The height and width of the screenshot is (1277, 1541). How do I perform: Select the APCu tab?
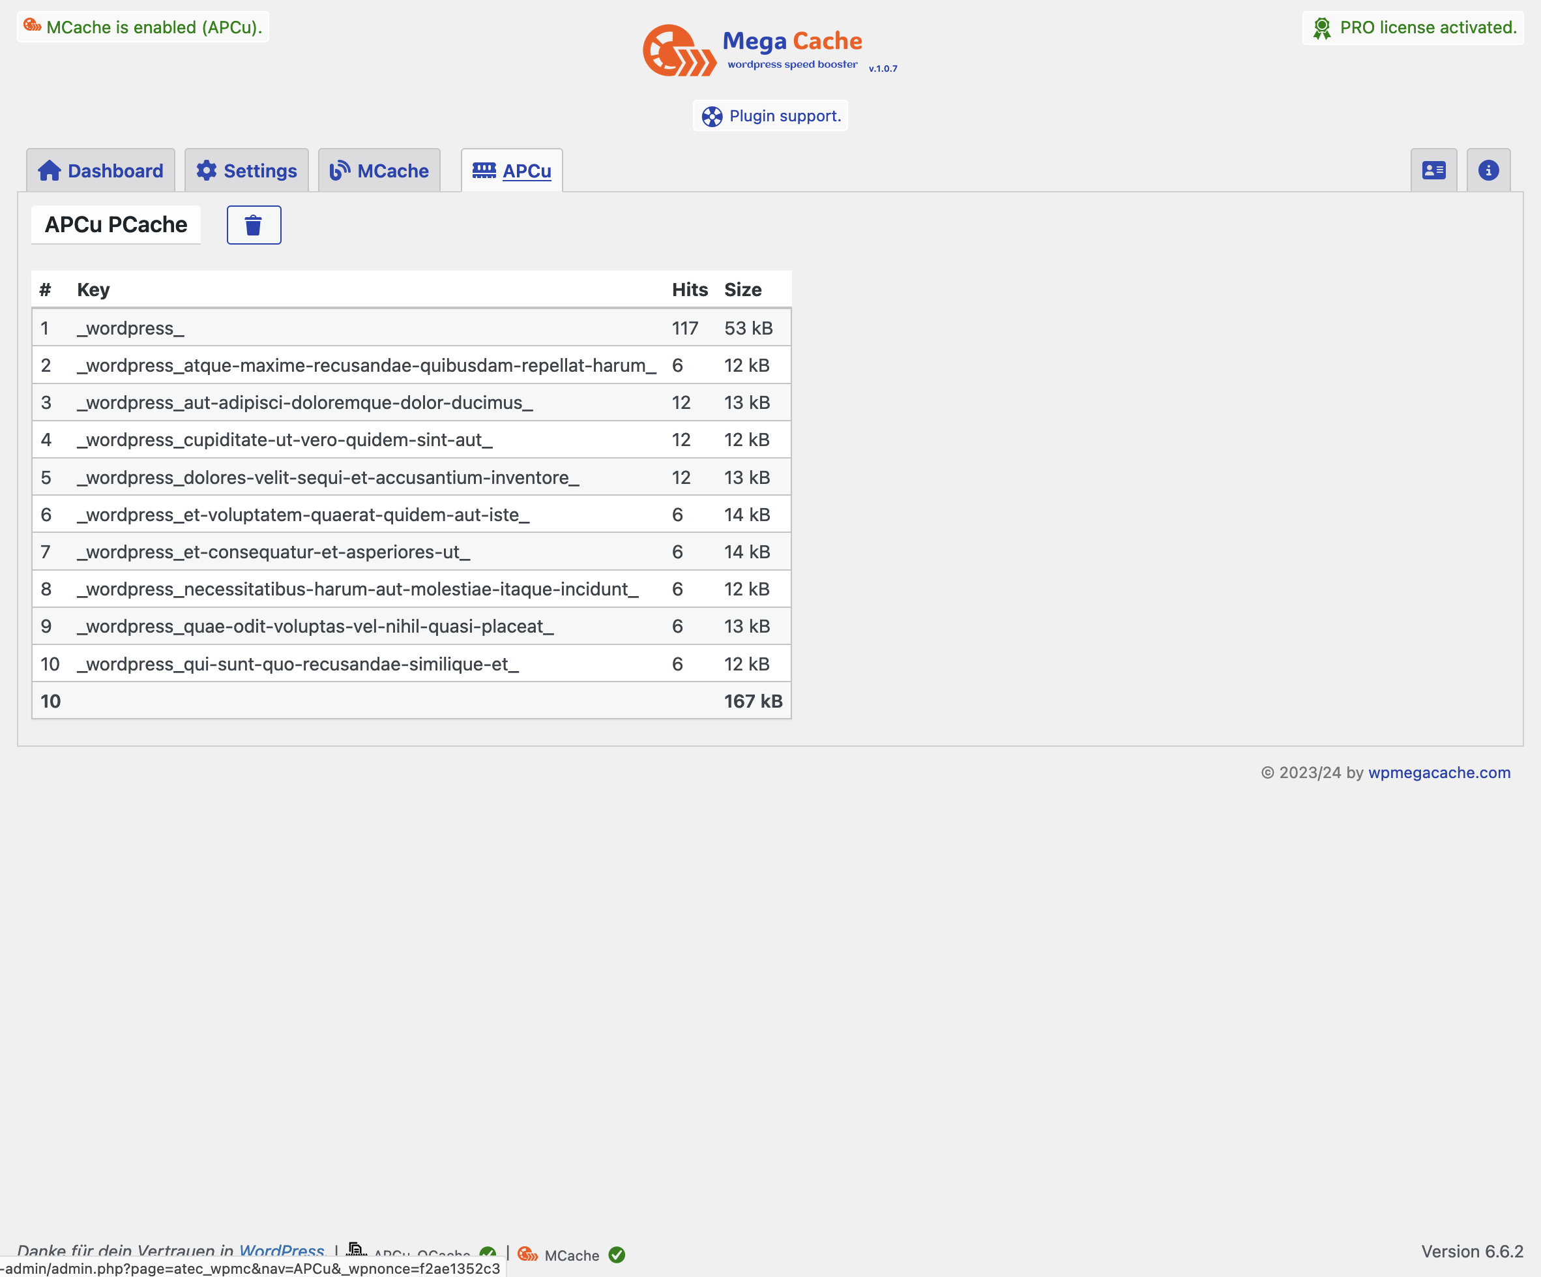click(512, 171)
